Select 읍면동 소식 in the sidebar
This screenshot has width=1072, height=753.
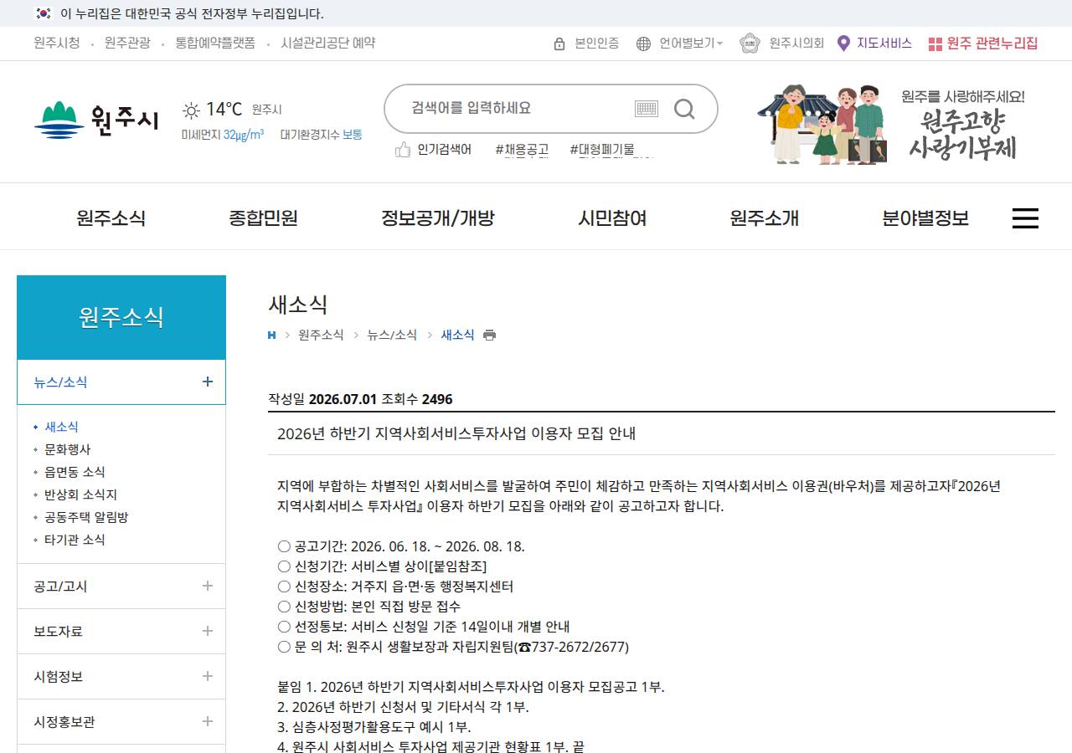(75, 472)
